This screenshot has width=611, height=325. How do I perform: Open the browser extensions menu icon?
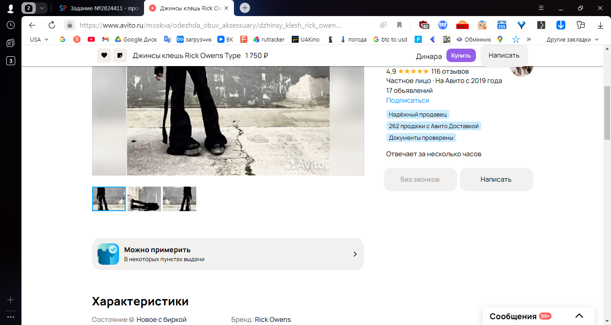[581, 25]
